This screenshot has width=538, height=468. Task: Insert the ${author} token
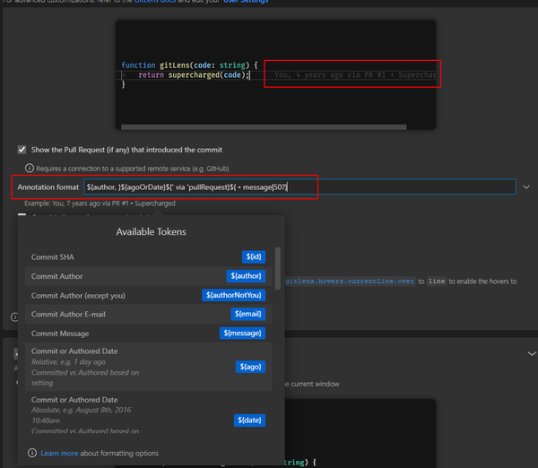pyautogui.click(x=246, y=276)
